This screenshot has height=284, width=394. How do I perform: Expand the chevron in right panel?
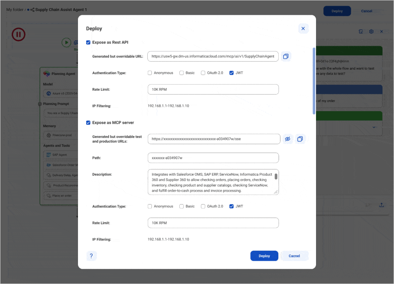[x=374, y=127]
